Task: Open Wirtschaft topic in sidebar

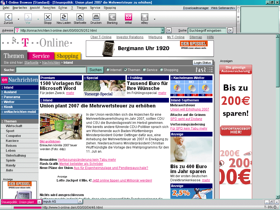Action: [14, 126]
